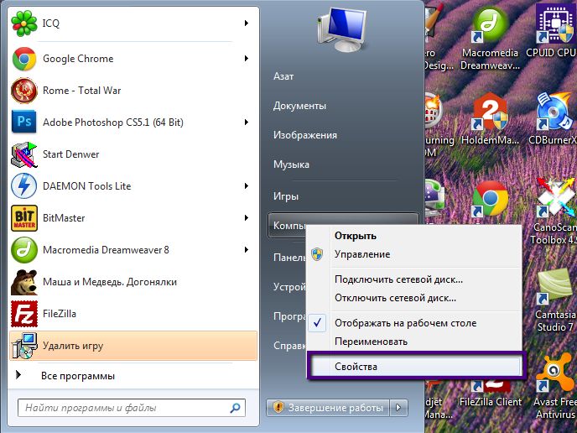Screen dimensions: 577x433
Task: Open 'Документы' link in the Start menu
Action: click(x=299, y=106)
